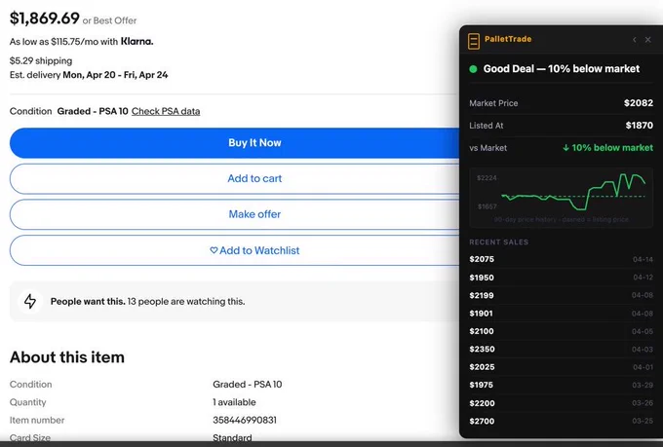This screenshot has height=447, width=663.
Task: Click the PalletTrade title text
Action: [x=508, y=39]
